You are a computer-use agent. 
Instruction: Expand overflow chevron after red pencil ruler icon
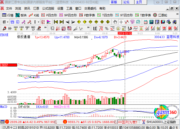(x=45, y=27)
